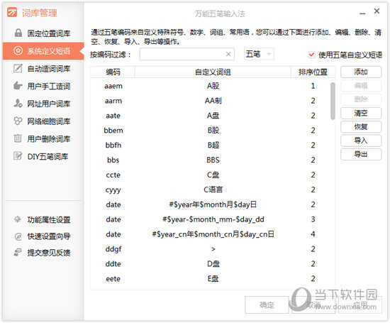Screen dimensions: 390x323
Task: Toggle 使用五笔自定义短语 checkbox
Action: (x=311, y=54)
